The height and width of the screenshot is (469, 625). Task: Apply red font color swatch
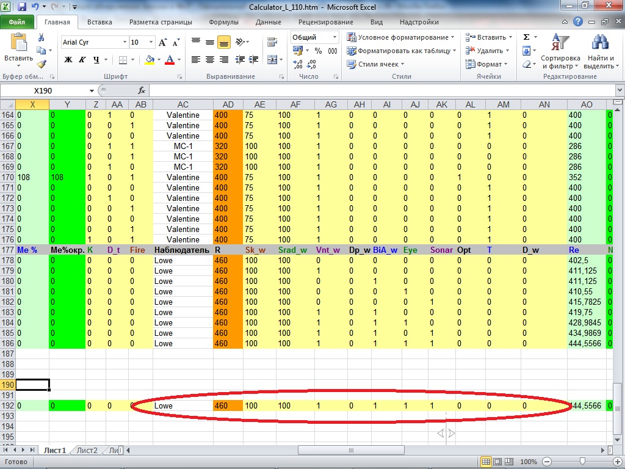pyautogui.click(x=170, y=60)
